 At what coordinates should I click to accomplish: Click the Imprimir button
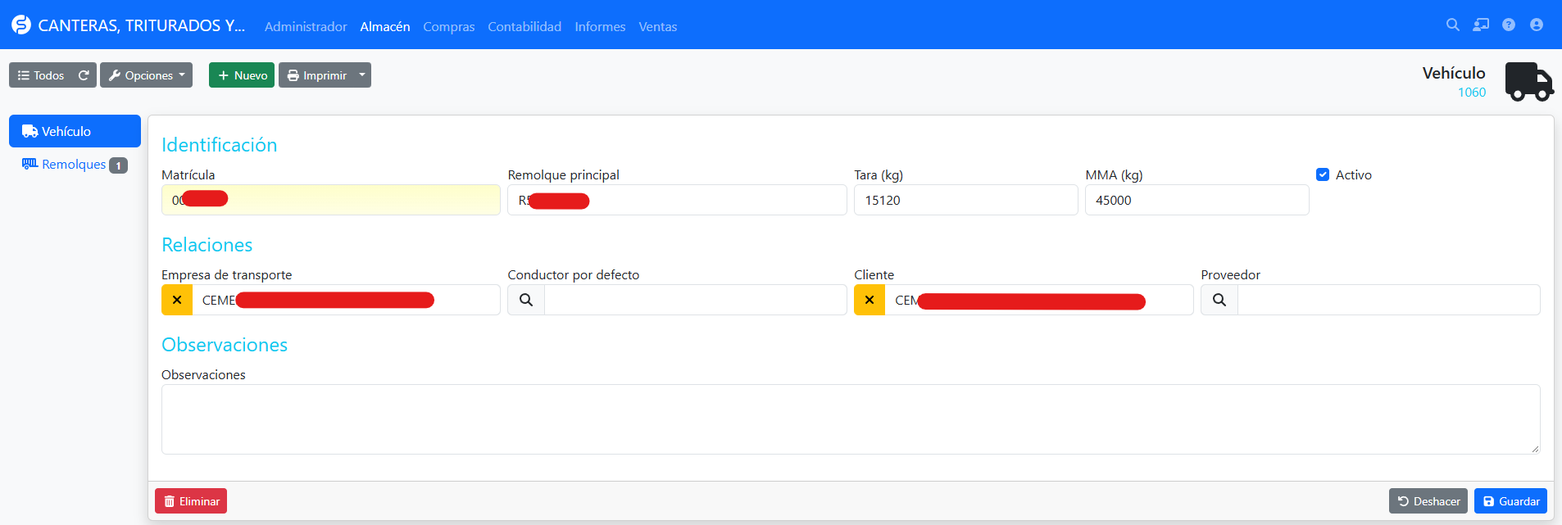(x=316, y=75)
